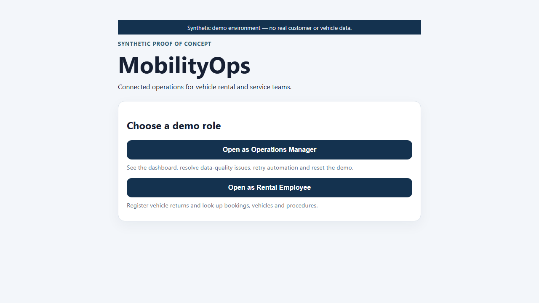This screenshot has height=303, width=539.
Task: Click the synthetic demo environment banner
Action: (x=269, y=28)
